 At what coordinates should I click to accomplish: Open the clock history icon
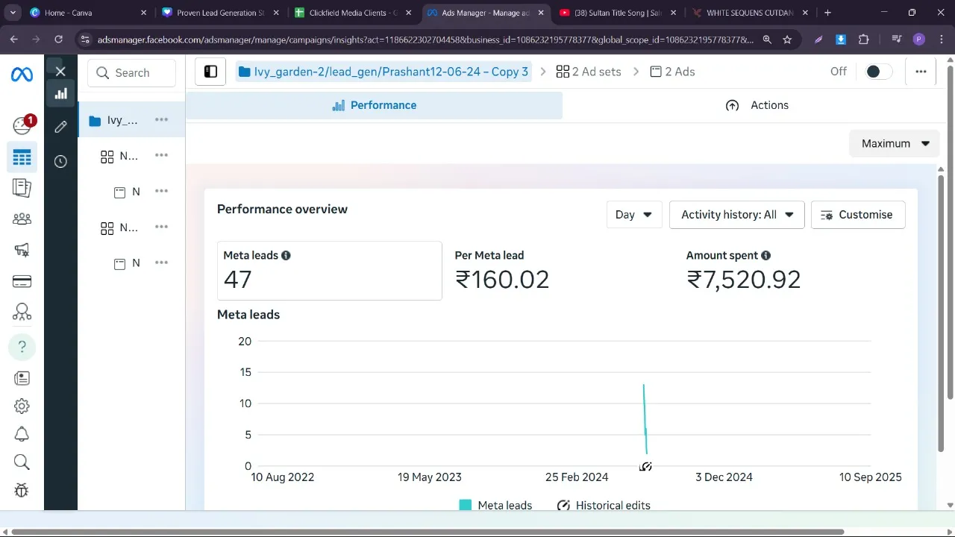tap(60, 162)
